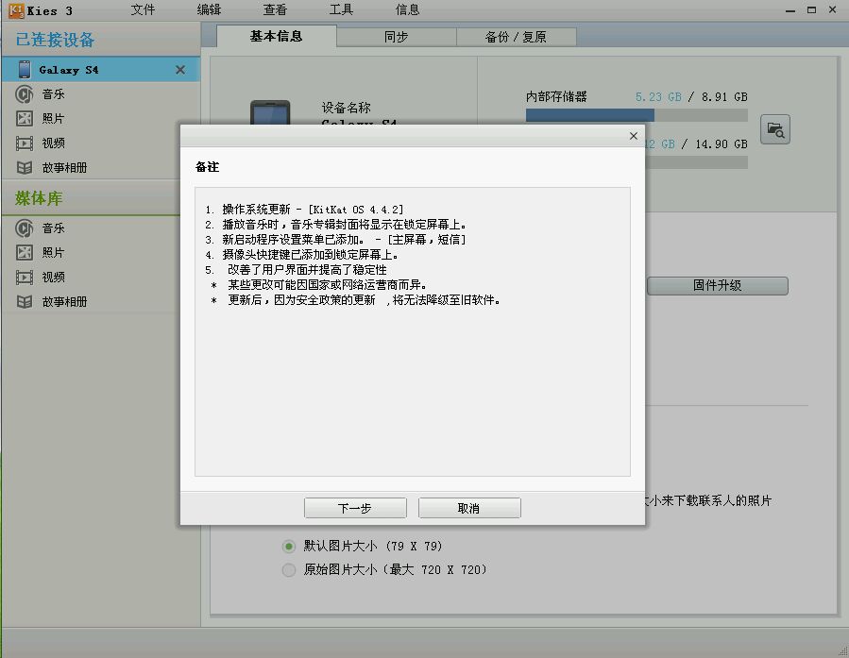
Task: Click note line 改善了用户界面并提高了稳定性
Action: [x=297, y=269]
